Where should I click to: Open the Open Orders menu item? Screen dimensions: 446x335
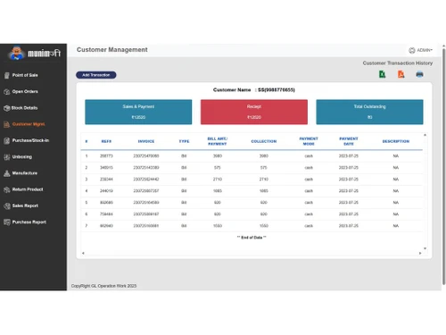point(25,91)
